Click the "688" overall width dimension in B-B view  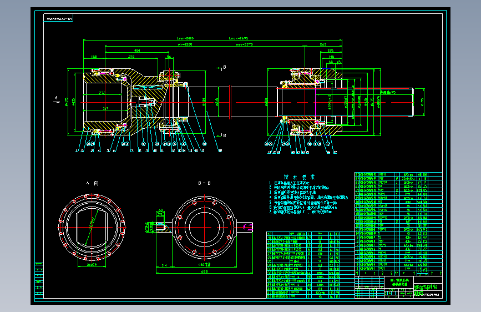pos(204,271)
